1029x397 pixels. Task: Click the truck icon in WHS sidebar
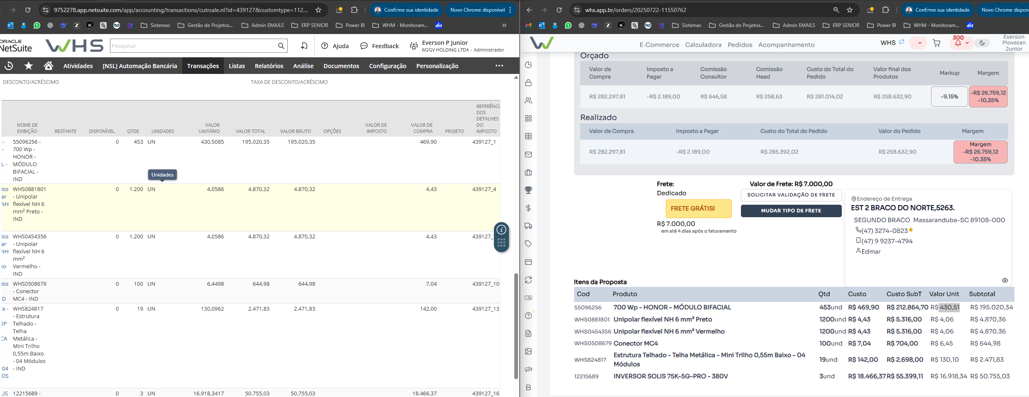click(x=528, y=226)
